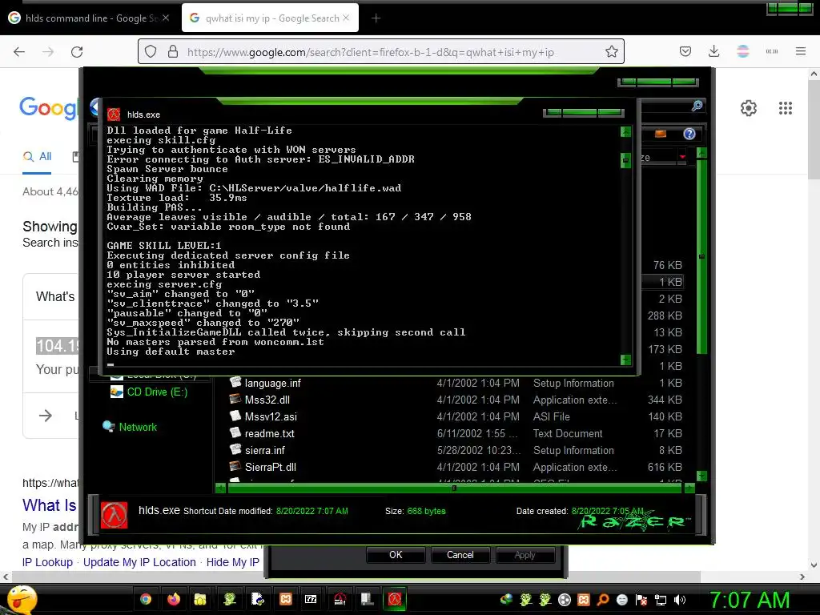Screen dimensions: 820x615
Task: Click the Google logo
Action: point(49,108)
